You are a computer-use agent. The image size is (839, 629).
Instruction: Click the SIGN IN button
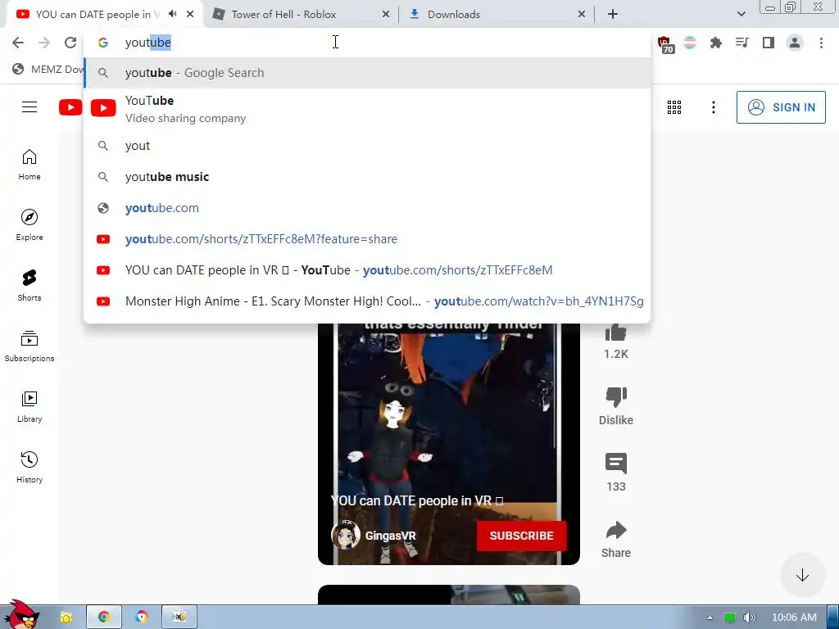[x=781, y=107]
